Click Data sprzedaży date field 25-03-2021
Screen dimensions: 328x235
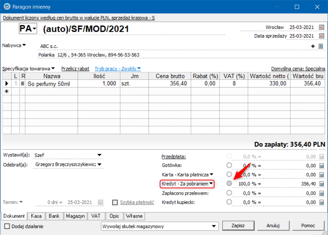click(302, 36)
